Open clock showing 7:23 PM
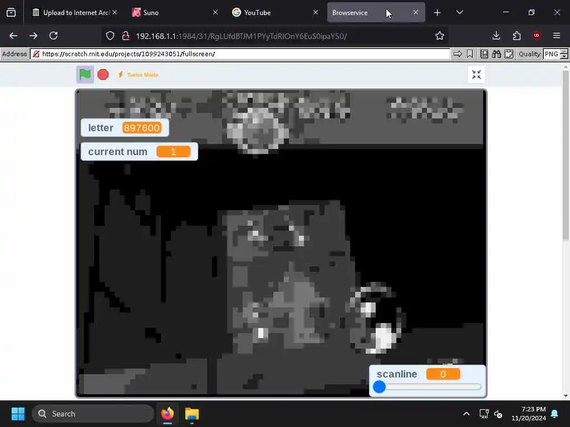This screenshot has width=570, height=427. coord(529,414)
